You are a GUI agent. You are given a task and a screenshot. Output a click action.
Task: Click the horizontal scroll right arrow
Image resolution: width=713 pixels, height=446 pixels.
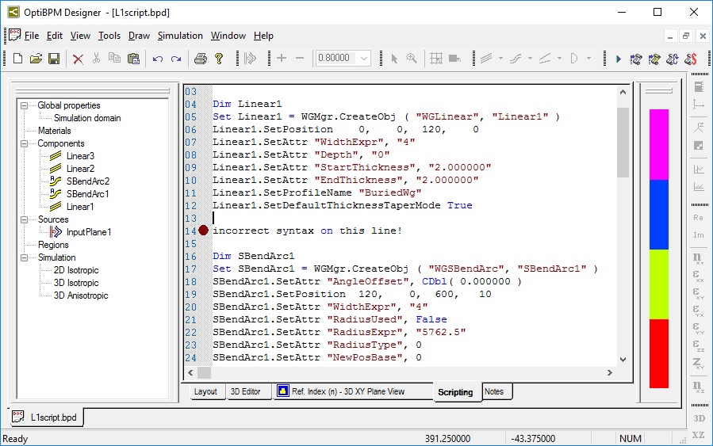(610, 373)
